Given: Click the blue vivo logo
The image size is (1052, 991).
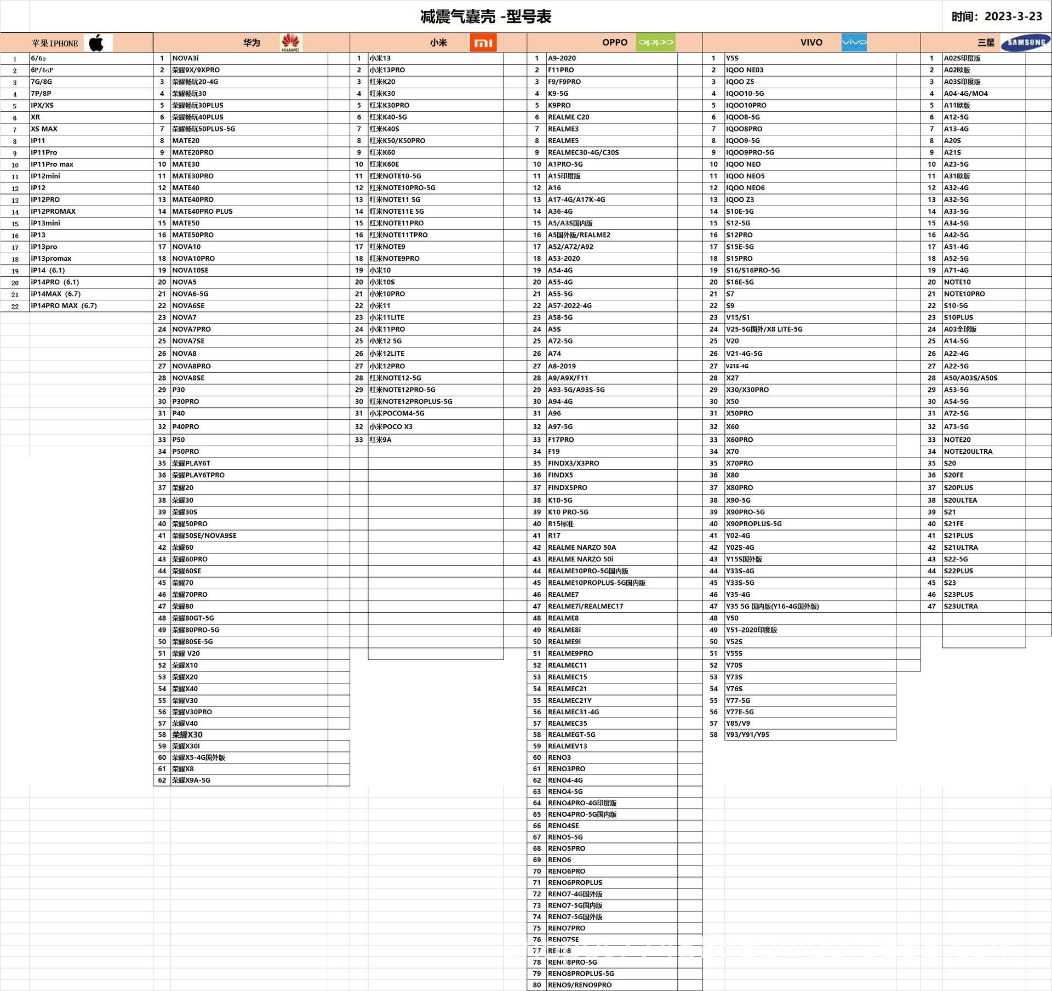Looking at the screenshot, I should pyautogui.click(x=854, y=43).
